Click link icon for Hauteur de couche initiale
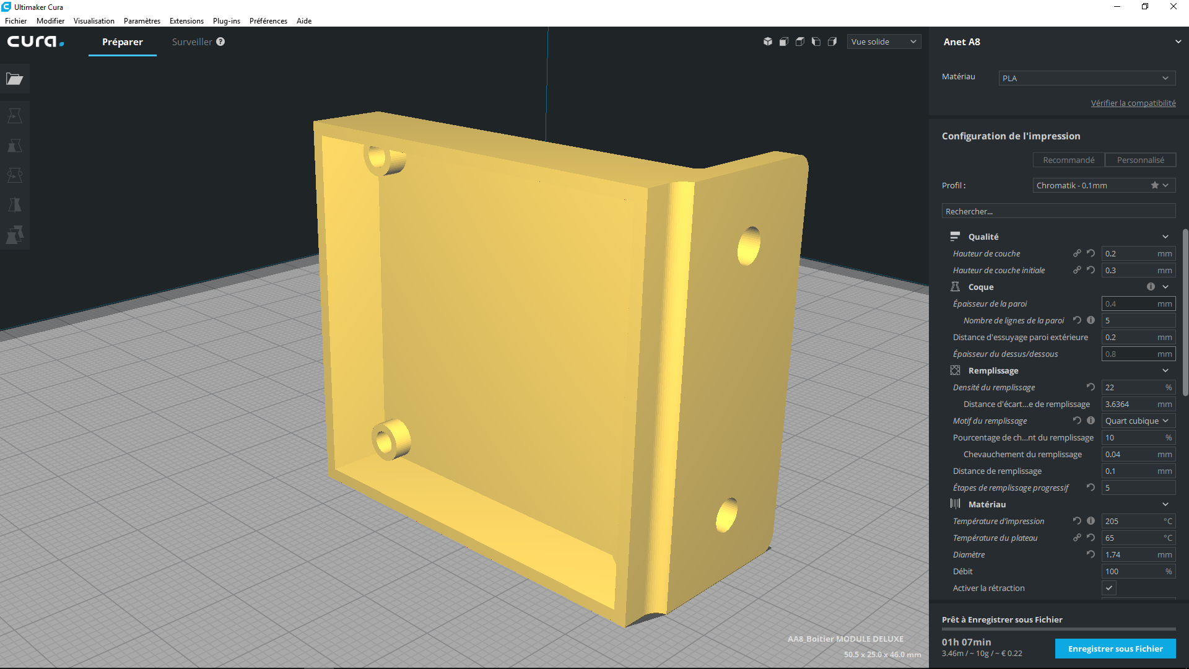 pos(1077,270)
